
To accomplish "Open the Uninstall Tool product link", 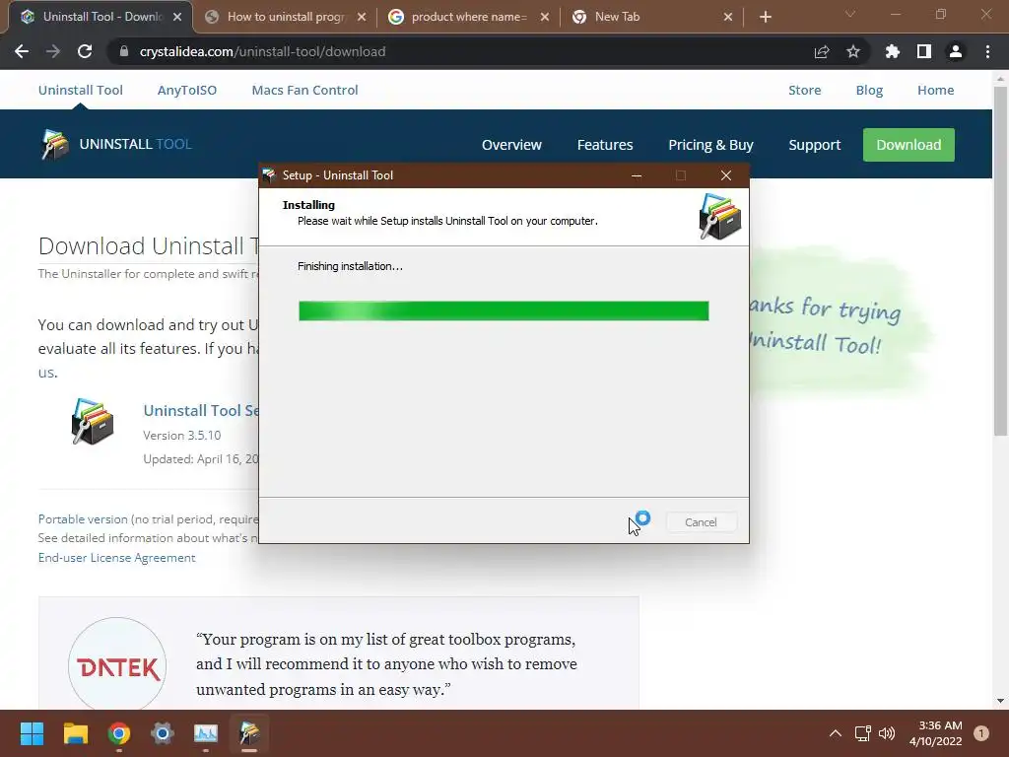I will pos(81,90).
